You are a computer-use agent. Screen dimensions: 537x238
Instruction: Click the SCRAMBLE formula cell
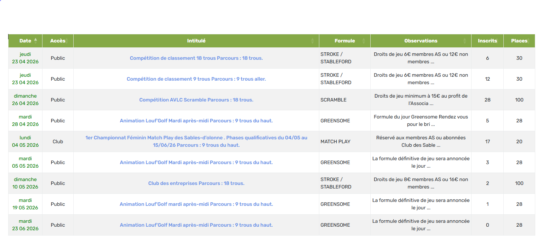tap(333, 100)
